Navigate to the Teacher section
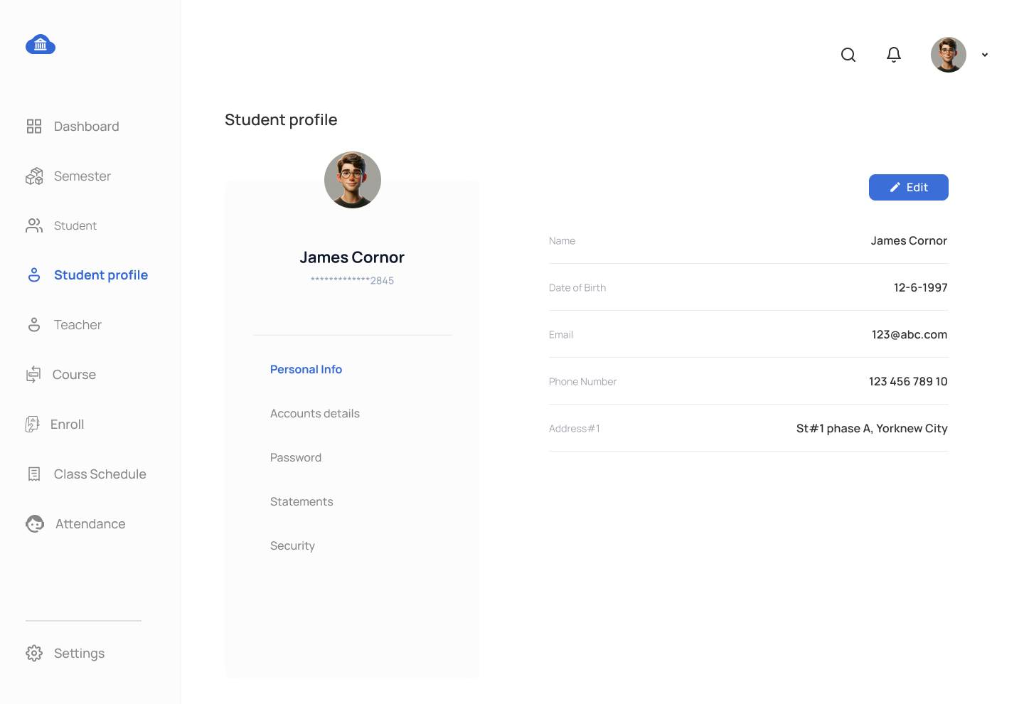The width and height of the screenshot is (1024, 704). point(78,325)
